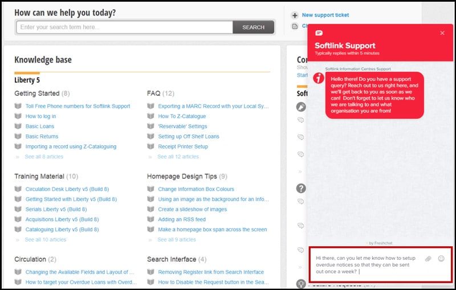Open Serials Liberty v5 (Build 8) article
Viewport: 456px width, 290px height.
(x=56, y=209)
